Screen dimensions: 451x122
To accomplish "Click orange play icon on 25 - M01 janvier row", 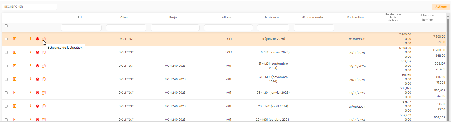I will point(15,93).
